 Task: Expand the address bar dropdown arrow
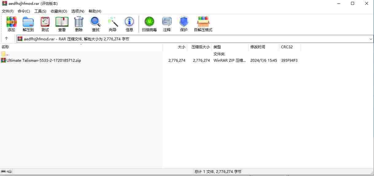click(x=371, y=39)
